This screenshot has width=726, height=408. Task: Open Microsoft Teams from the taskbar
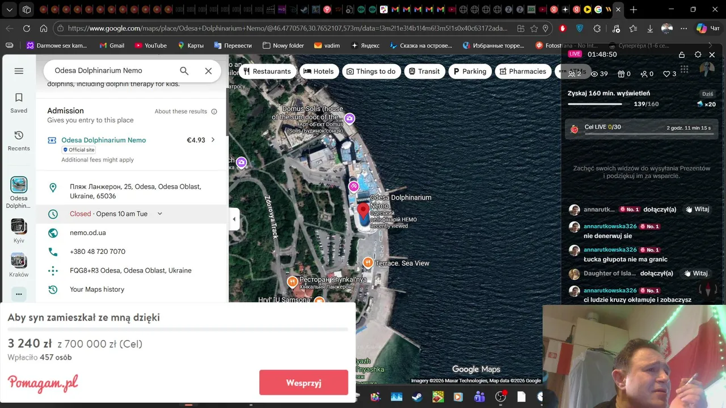pos(479,397)
